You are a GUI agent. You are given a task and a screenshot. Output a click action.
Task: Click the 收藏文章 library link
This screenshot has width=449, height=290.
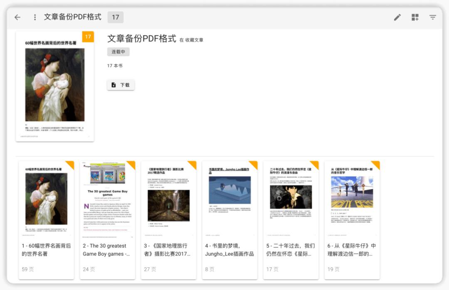pos(194,40)
